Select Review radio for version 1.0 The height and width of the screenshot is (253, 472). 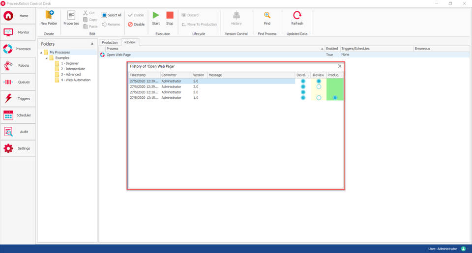click(319, 98)
